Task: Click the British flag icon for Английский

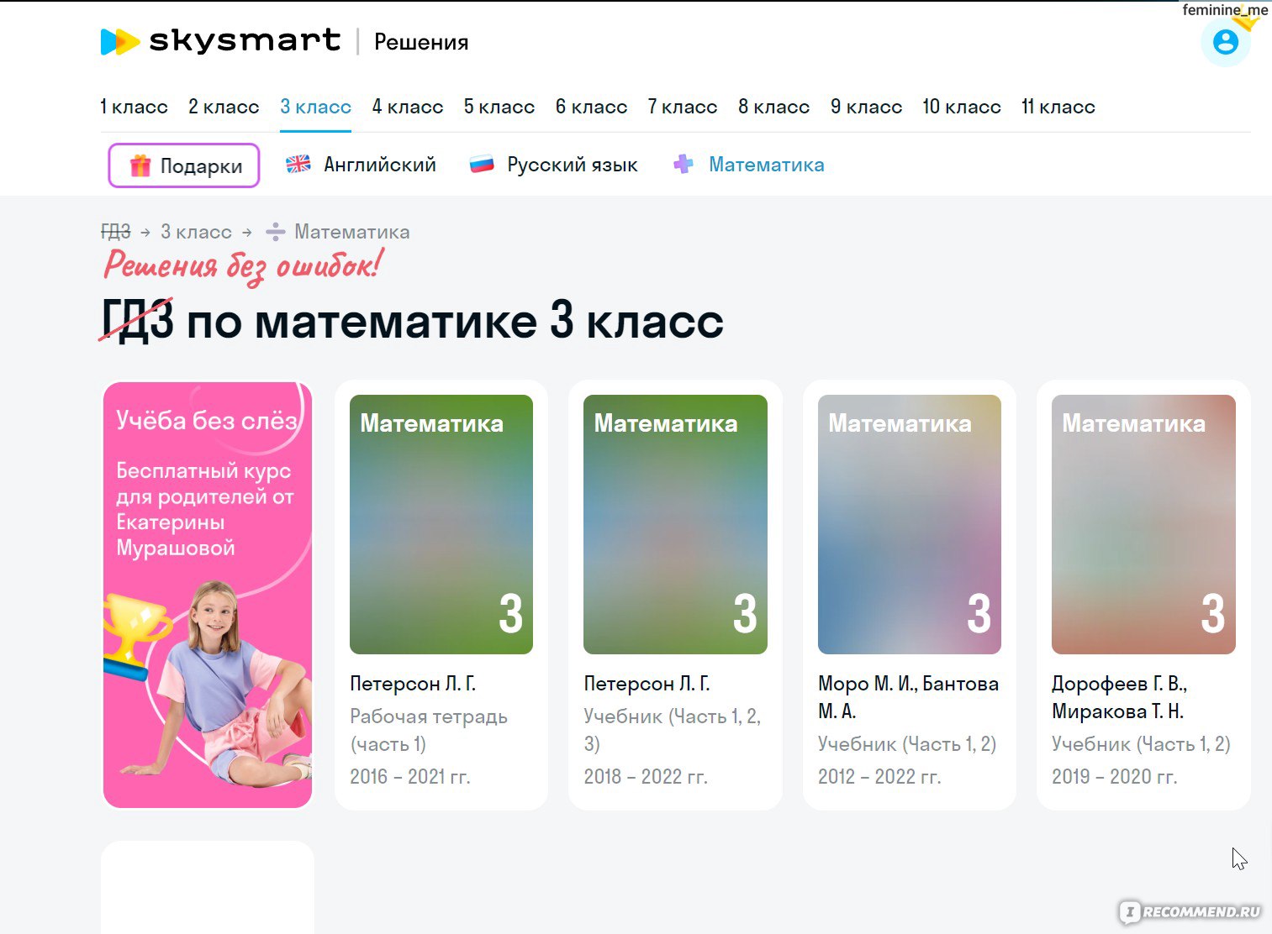Action: coord(298,164)
